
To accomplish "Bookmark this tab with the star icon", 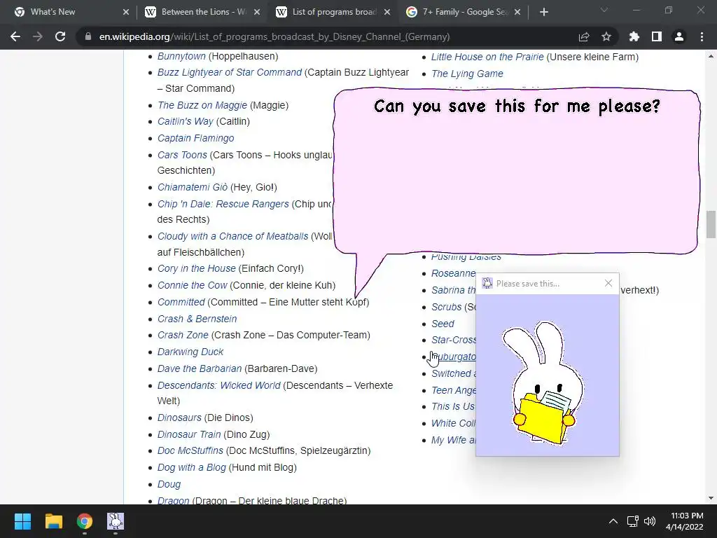I will tap(606, 36).
